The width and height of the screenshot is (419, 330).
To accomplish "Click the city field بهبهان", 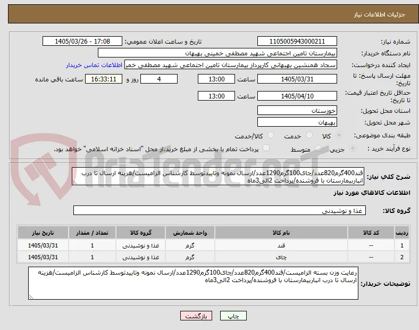I will (297, 122).
